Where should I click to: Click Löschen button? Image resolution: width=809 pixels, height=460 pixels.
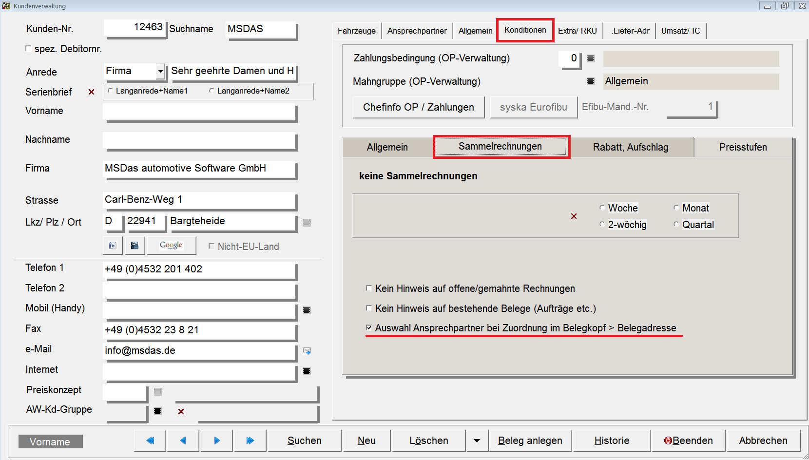(x=429, y=441)
